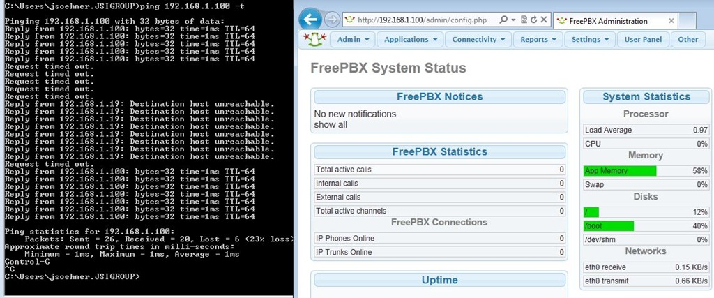
Task: Refresh the FreePBX page
Action: point(534,20)
